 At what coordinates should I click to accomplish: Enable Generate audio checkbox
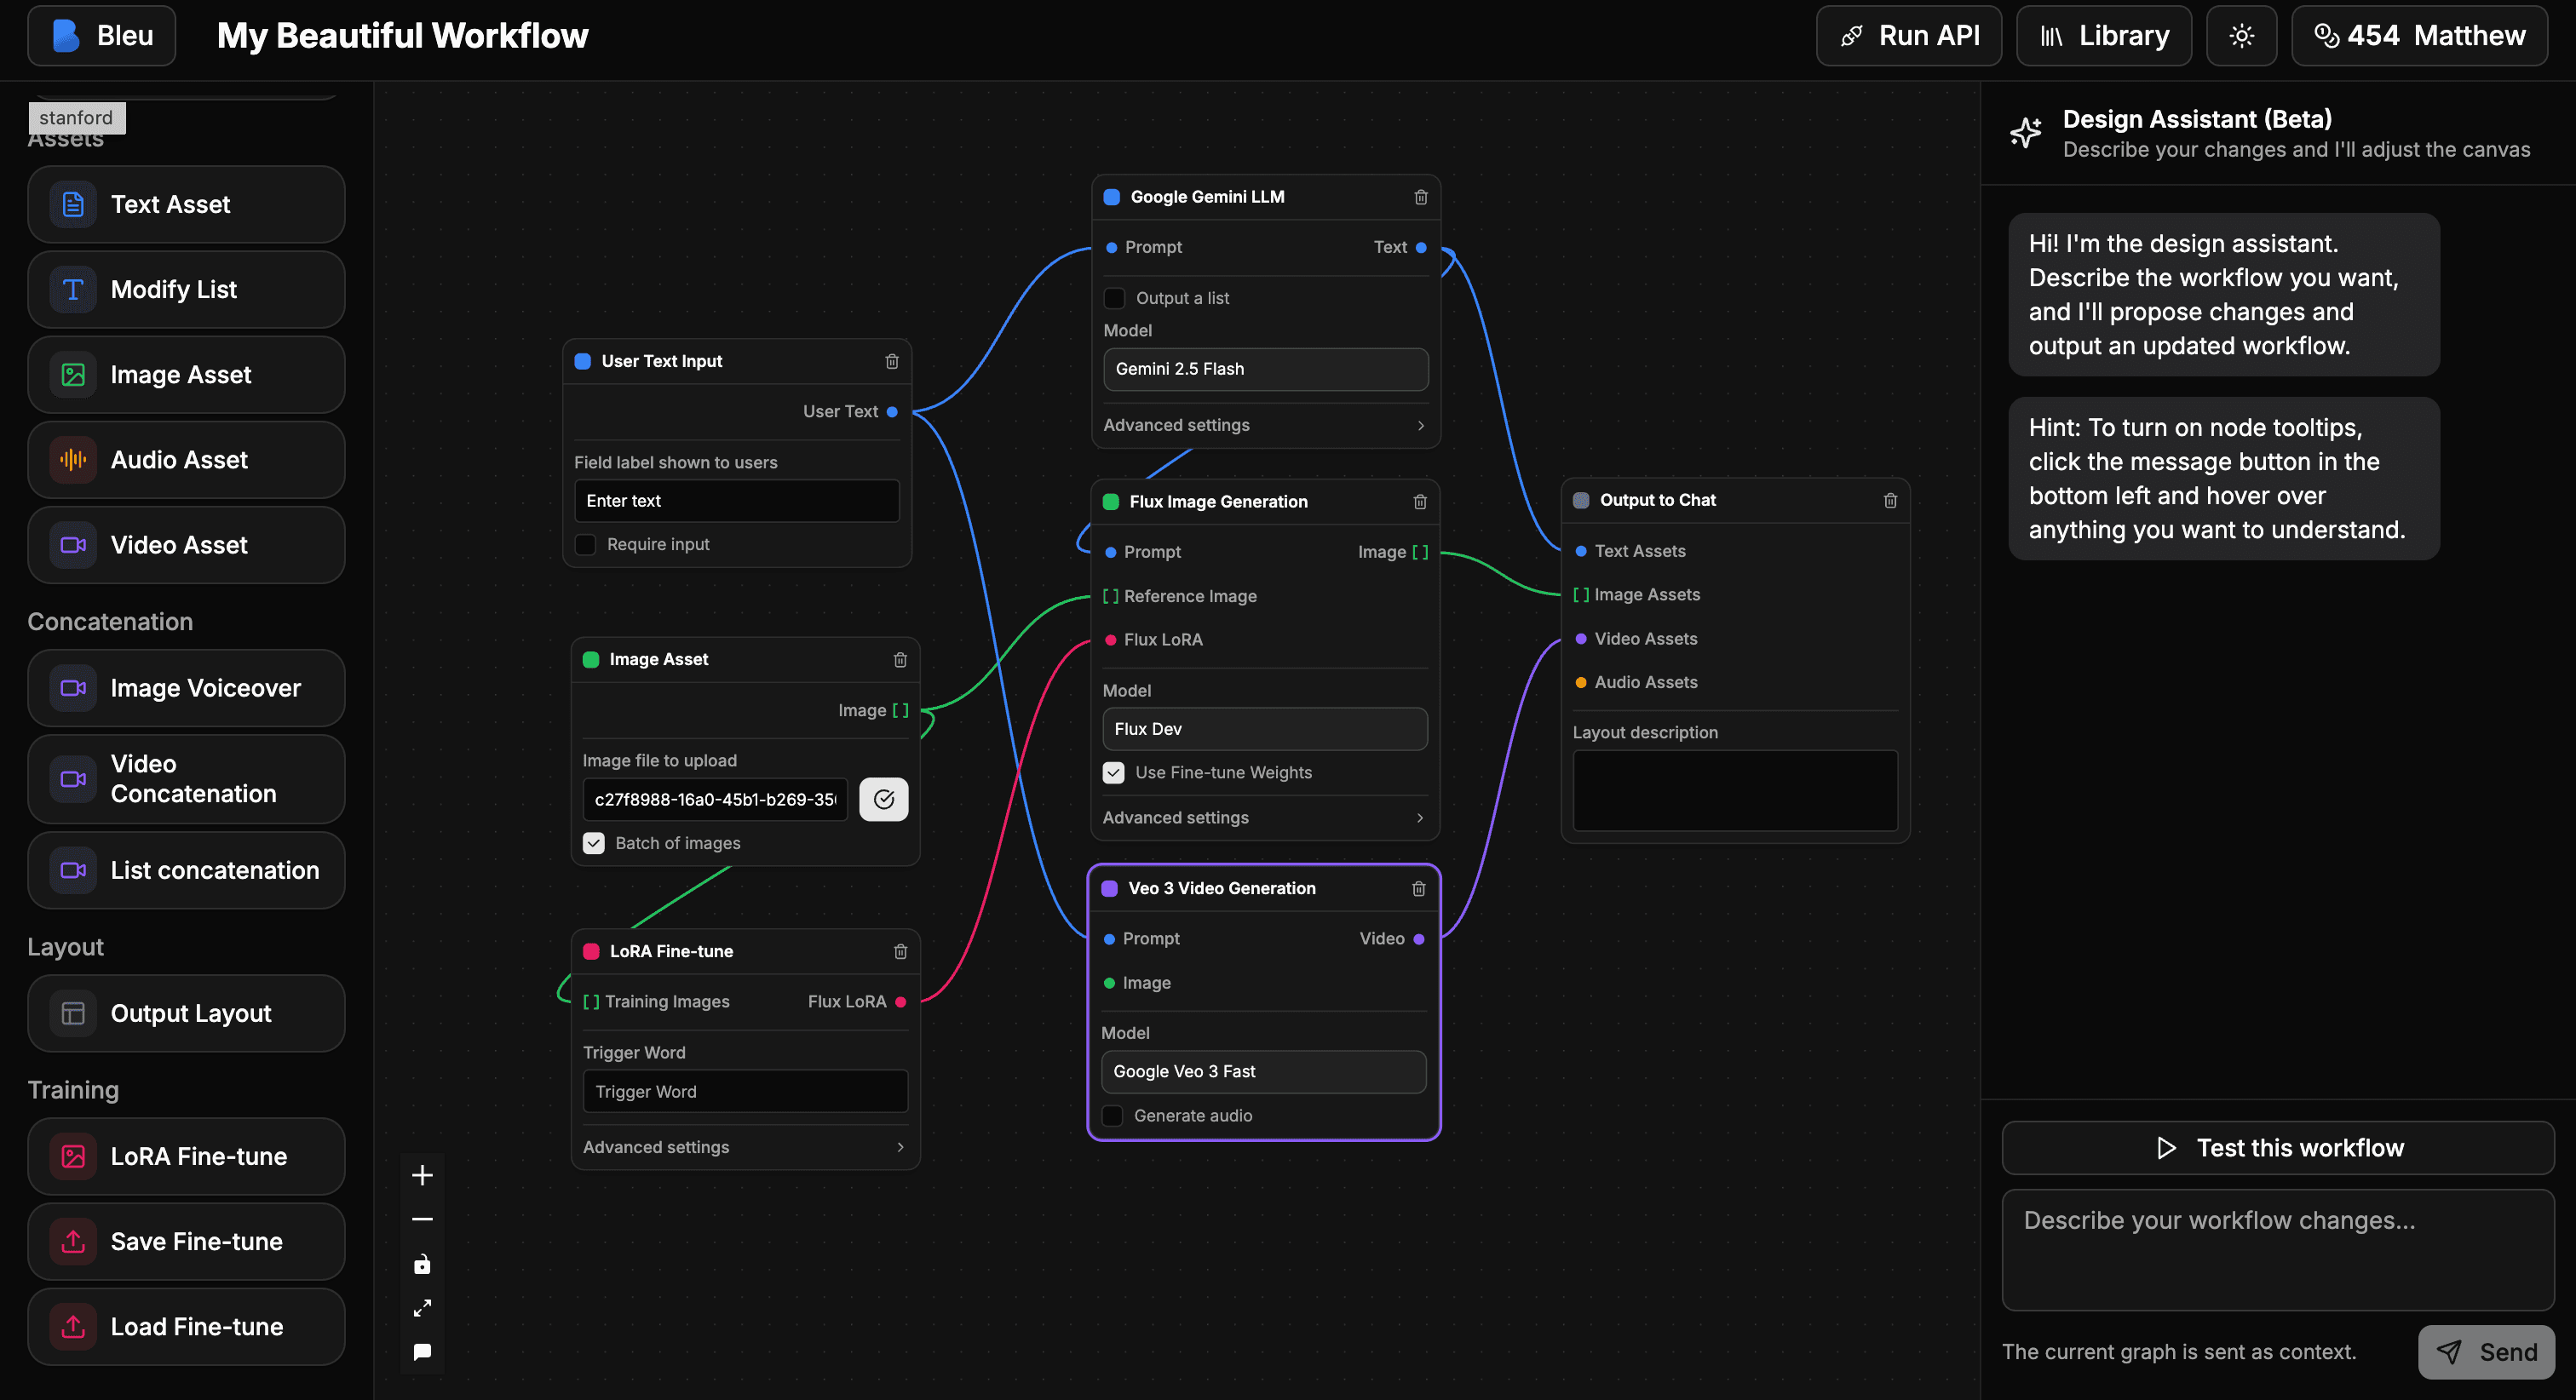[1112, 1115]
